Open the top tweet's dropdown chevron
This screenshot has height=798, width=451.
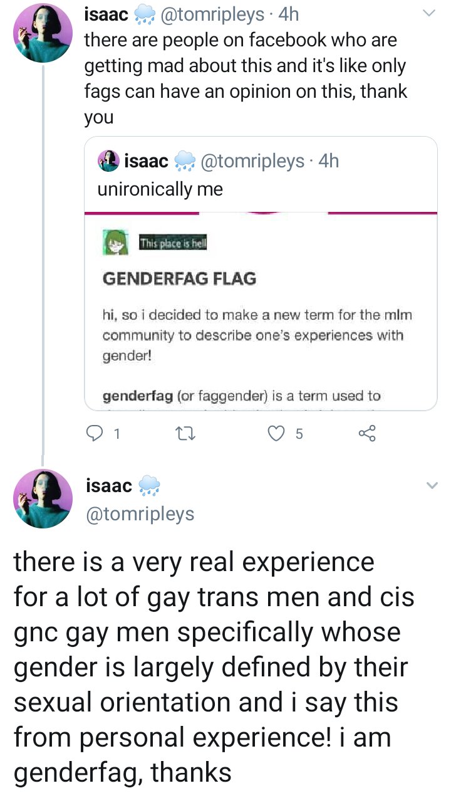click(x=429, y=13)
